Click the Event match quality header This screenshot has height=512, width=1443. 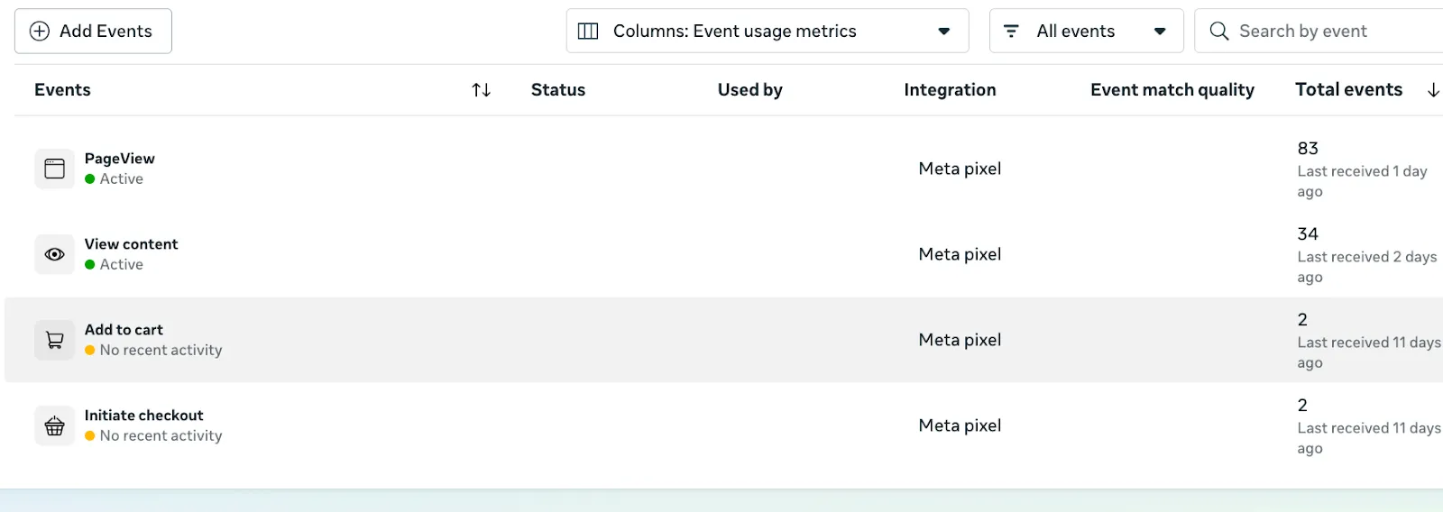(1172, 90)
